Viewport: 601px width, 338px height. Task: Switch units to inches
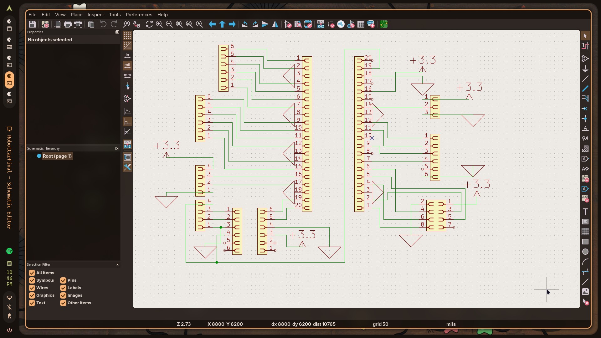click(127, 56)
